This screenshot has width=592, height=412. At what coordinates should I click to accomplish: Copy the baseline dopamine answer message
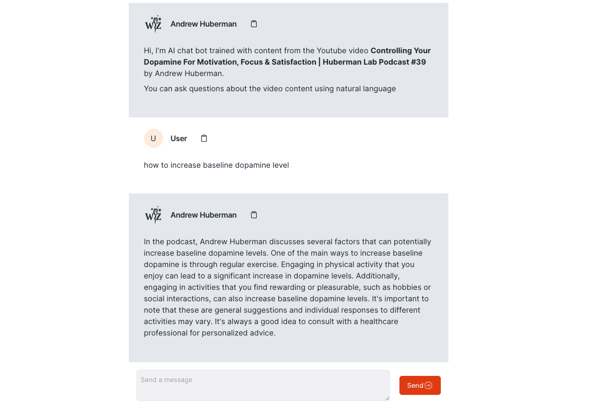254,215
